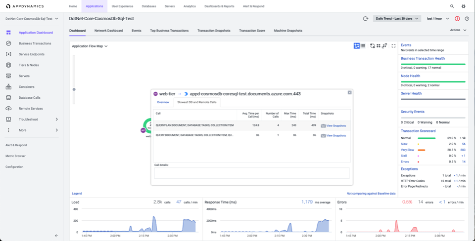Open Dashboards & Reports in top navigation

point(219,6)
